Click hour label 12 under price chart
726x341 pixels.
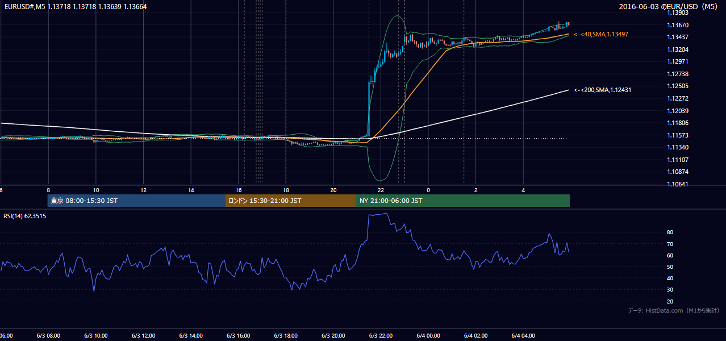point(144,190)
